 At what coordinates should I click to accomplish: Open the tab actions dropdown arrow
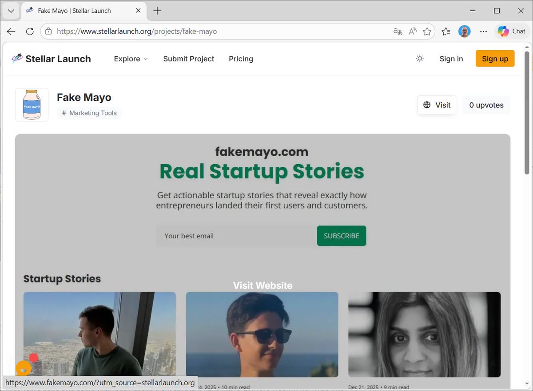pyautogui.click(x=11, y=11)
